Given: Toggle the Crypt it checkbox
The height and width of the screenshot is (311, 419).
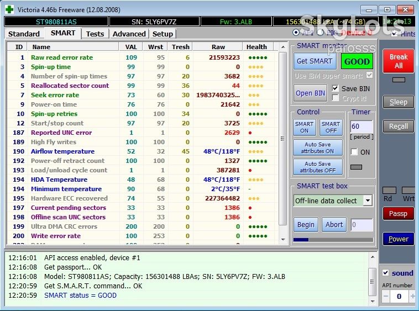Looking at the screenshot, I should click(x=335, y=98).
